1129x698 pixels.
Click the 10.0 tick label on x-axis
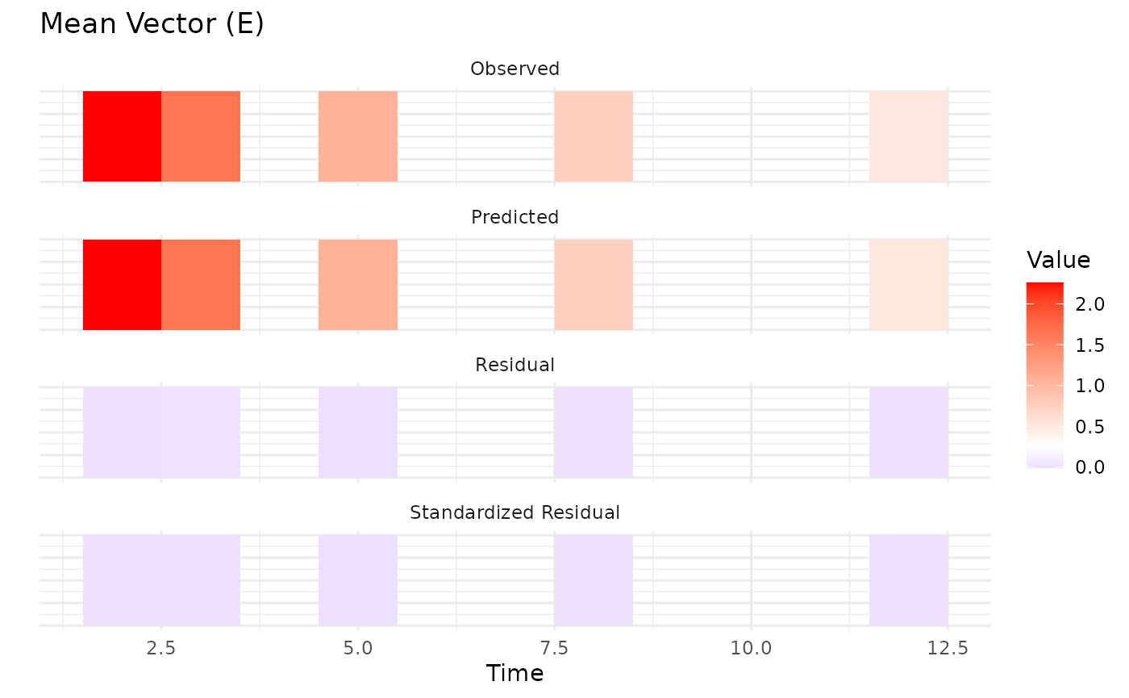[x=751, y=648]
